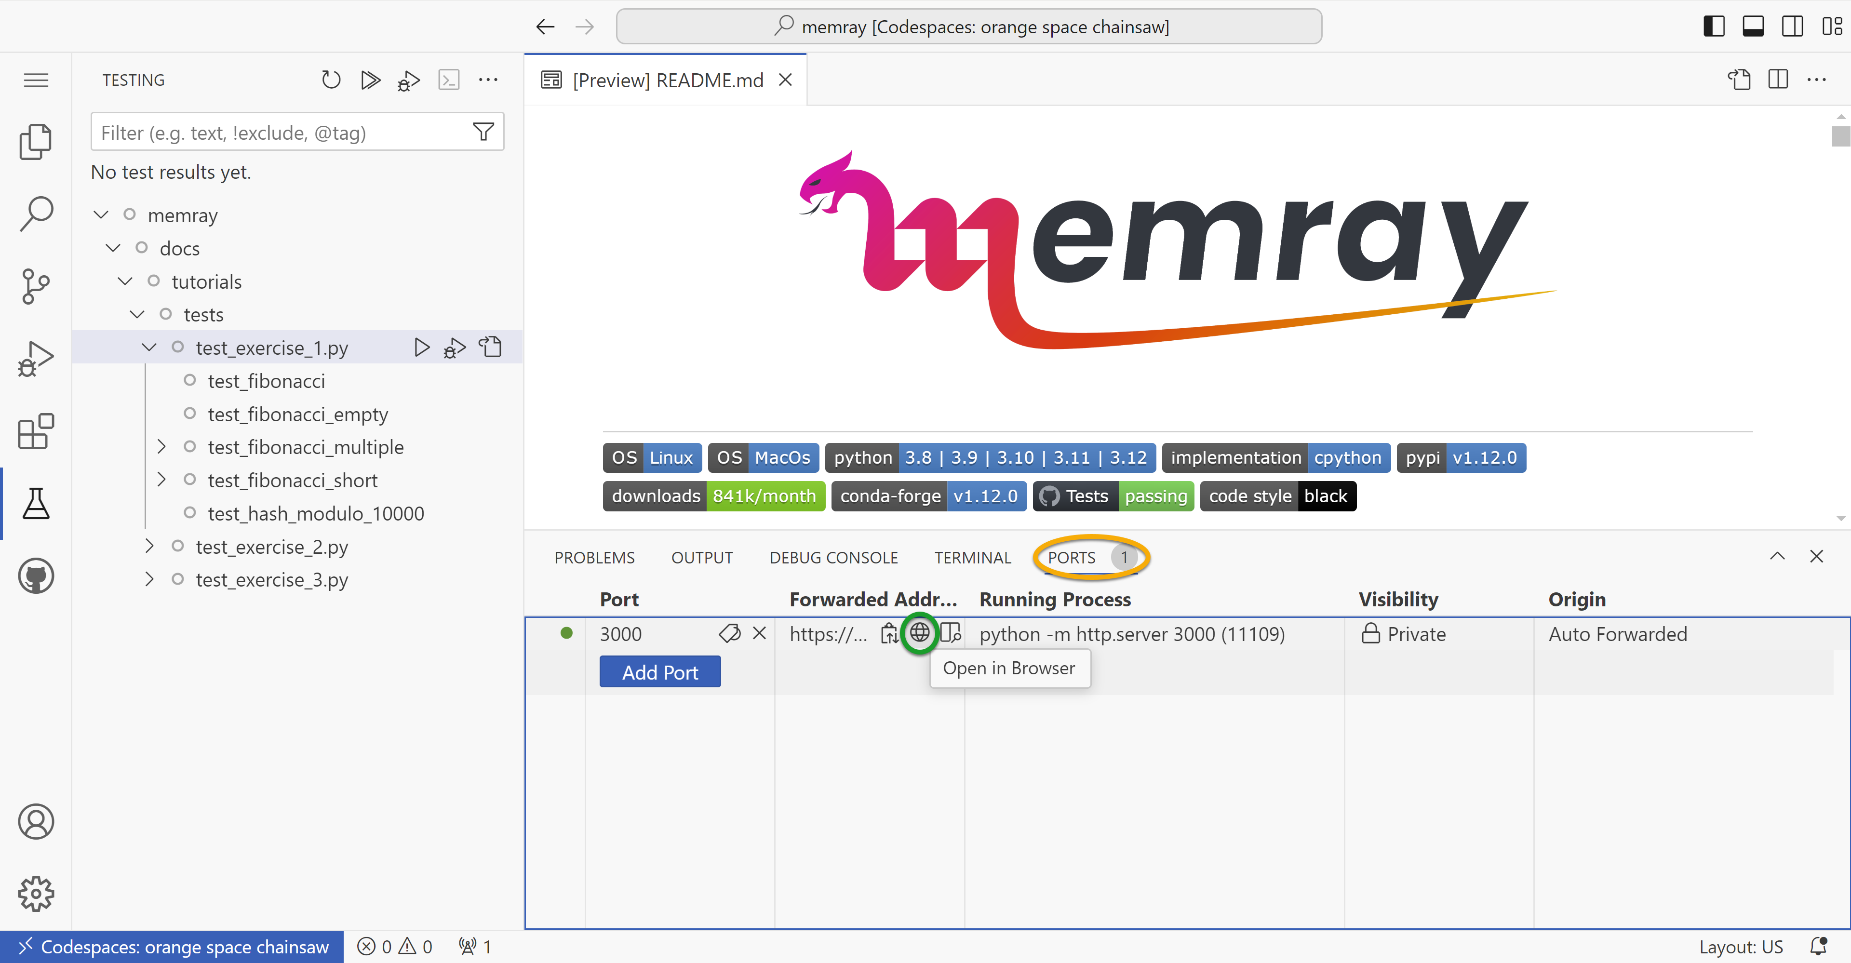
Task: Expand test_exercise_2.py tree node
Action: [149, 546]
